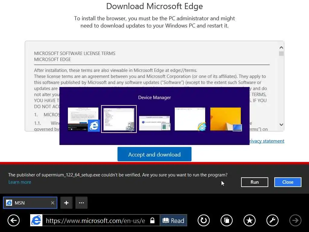Click the browser Back arrow button
The width and height of the screenshot is (309, 232).
[x=13, y=220]
